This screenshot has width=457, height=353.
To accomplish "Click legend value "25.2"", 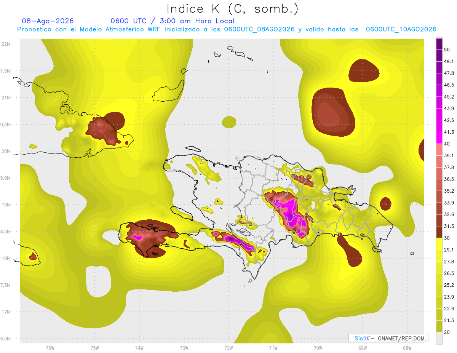I will (x=449, y=285).
